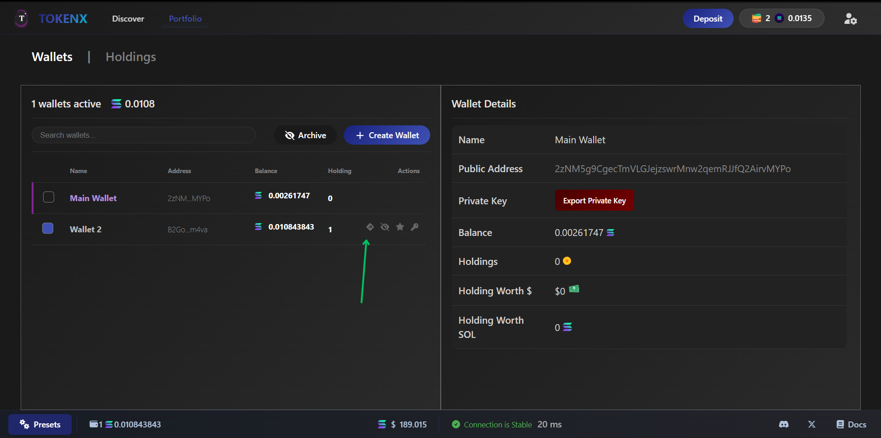Open the Discord community link
The height and width of the screenshot is (438, 881).
(x=784, y=424)
